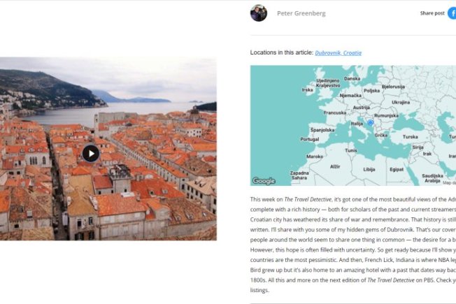Click Rumunjska label on the map

pos(385,116)
